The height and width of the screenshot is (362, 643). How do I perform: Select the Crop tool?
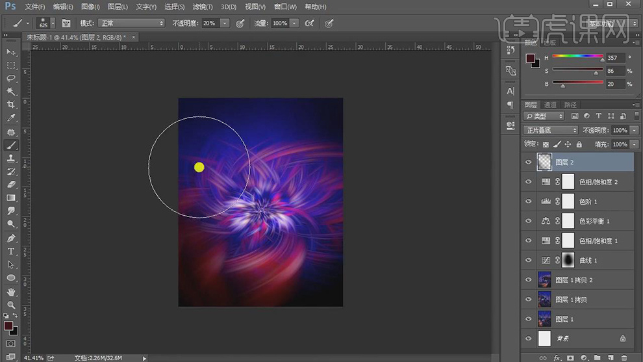[x=11, y=105]
